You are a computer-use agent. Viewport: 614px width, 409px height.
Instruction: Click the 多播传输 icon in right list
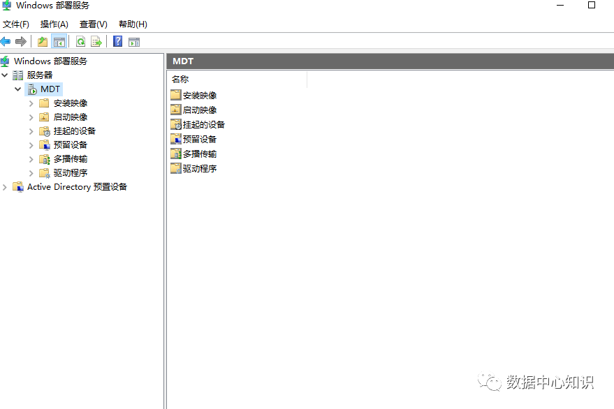[x=176, y=154]
